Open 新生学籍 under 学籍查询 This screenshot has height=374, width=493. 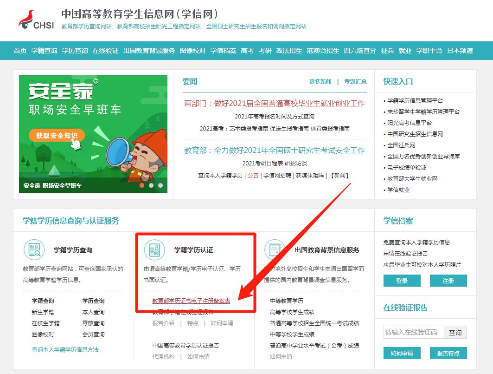pos(43,312)
